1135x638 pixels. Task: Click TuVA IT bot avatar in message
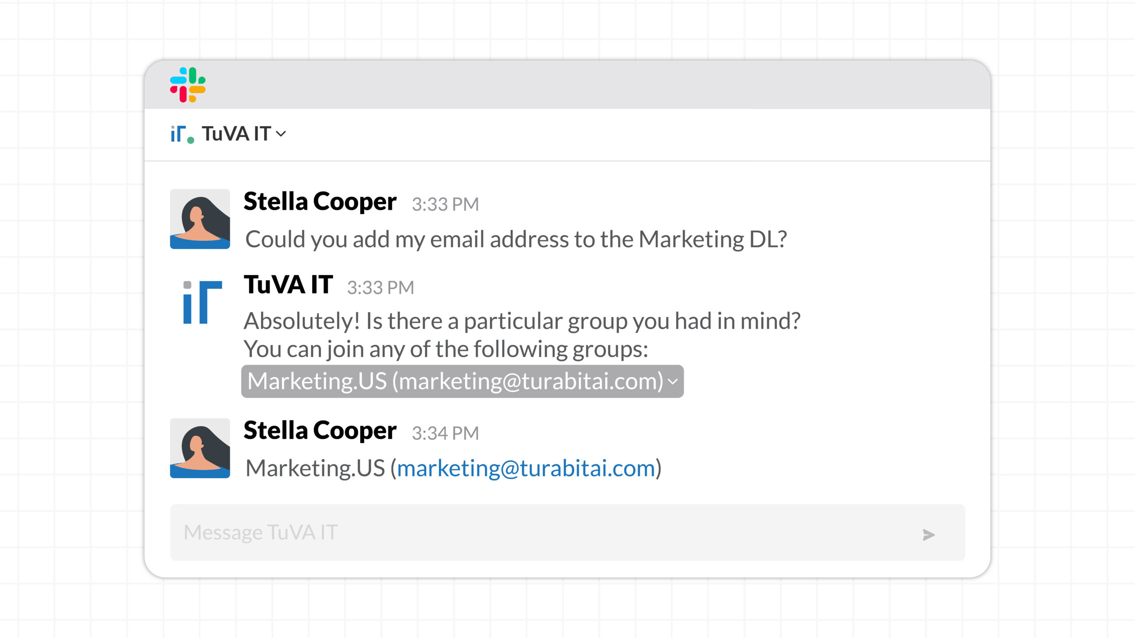click(x=202, y=302)
